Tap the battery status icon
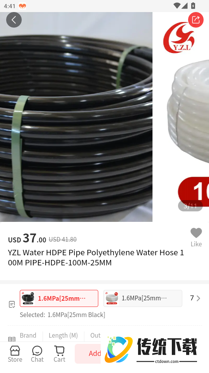Image resolution: width=209 pixels, height=373 pixels. (193, 6)
